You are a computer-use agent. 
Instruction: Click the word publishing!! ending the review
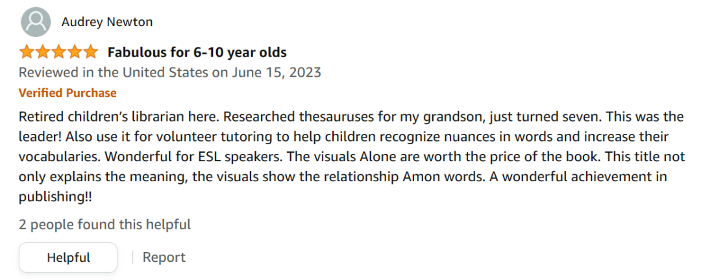tap(55, 197)
